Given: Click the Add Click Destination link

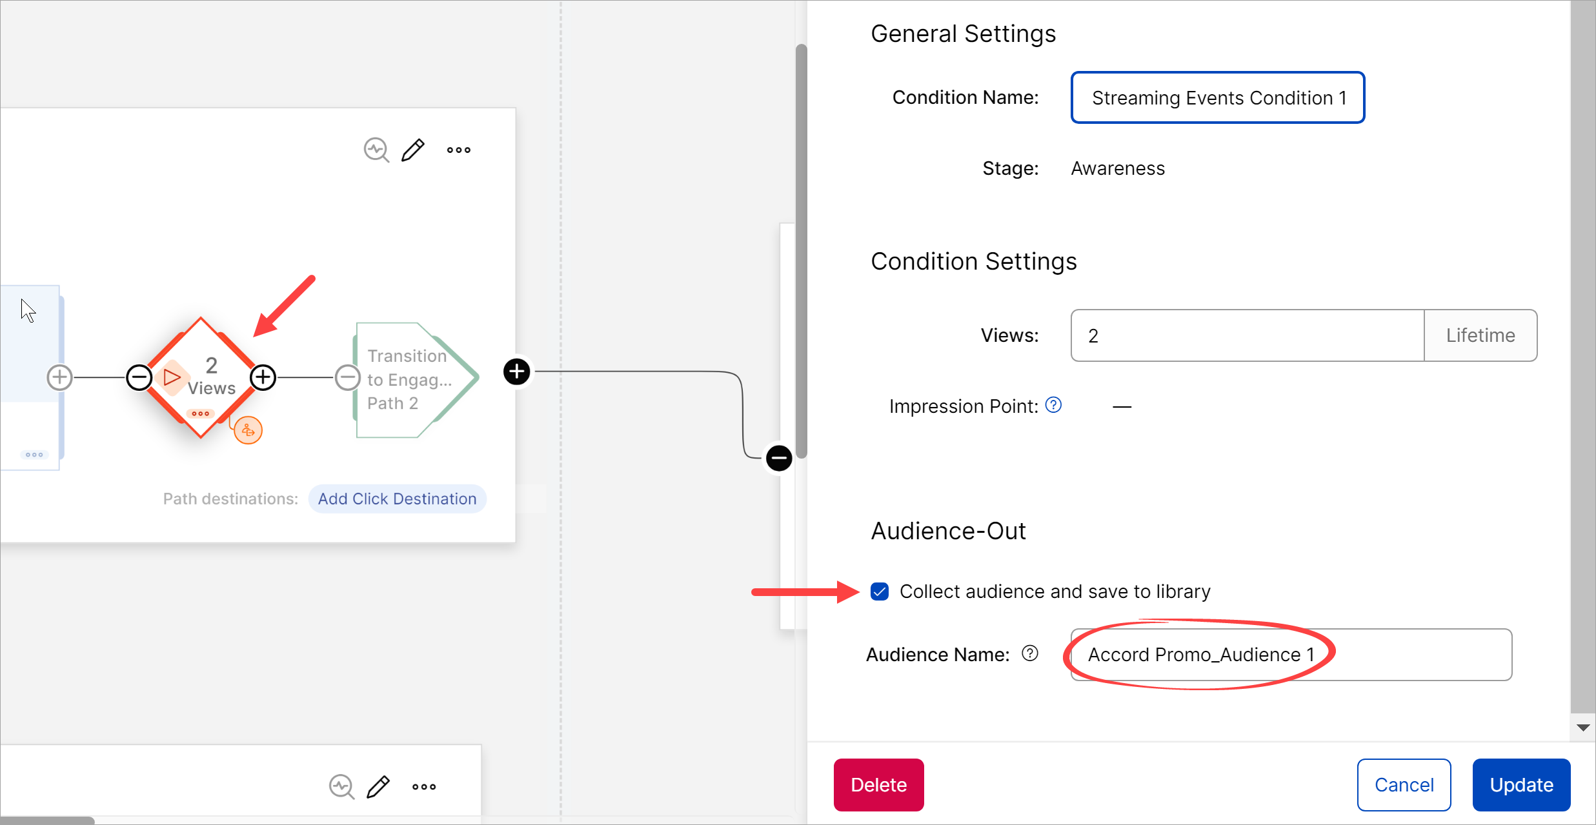Looking at the screenshot, I should (397, 499).
